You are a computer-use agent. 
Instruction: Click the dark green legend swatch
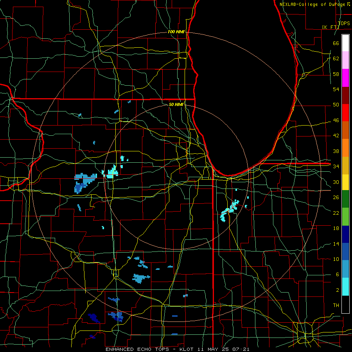pos(345,199)
